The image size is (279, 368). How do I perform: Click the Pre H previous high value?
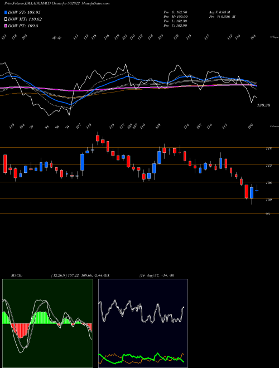coord(175,17)
